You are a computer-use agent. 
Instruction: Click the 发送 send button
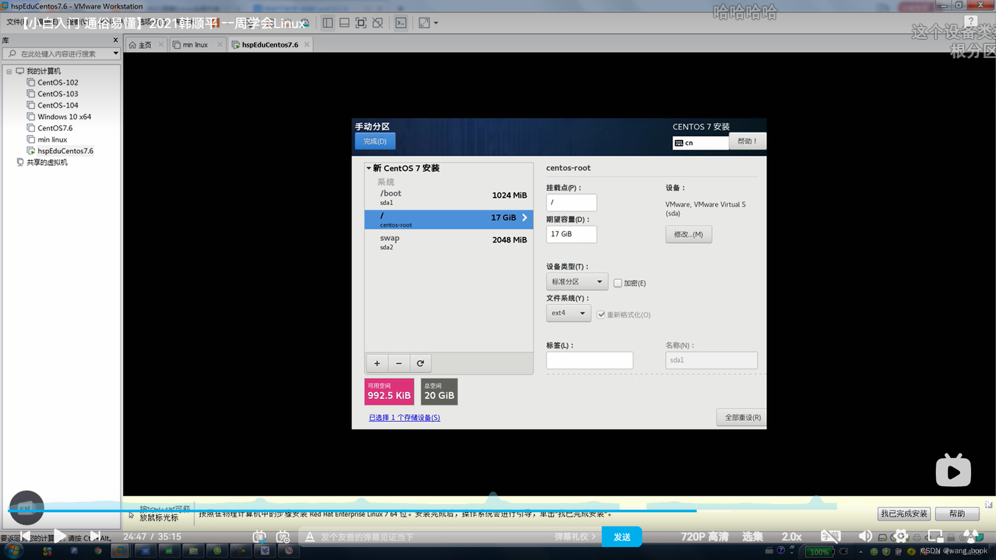pyautogui.click(x=622, y=537)
